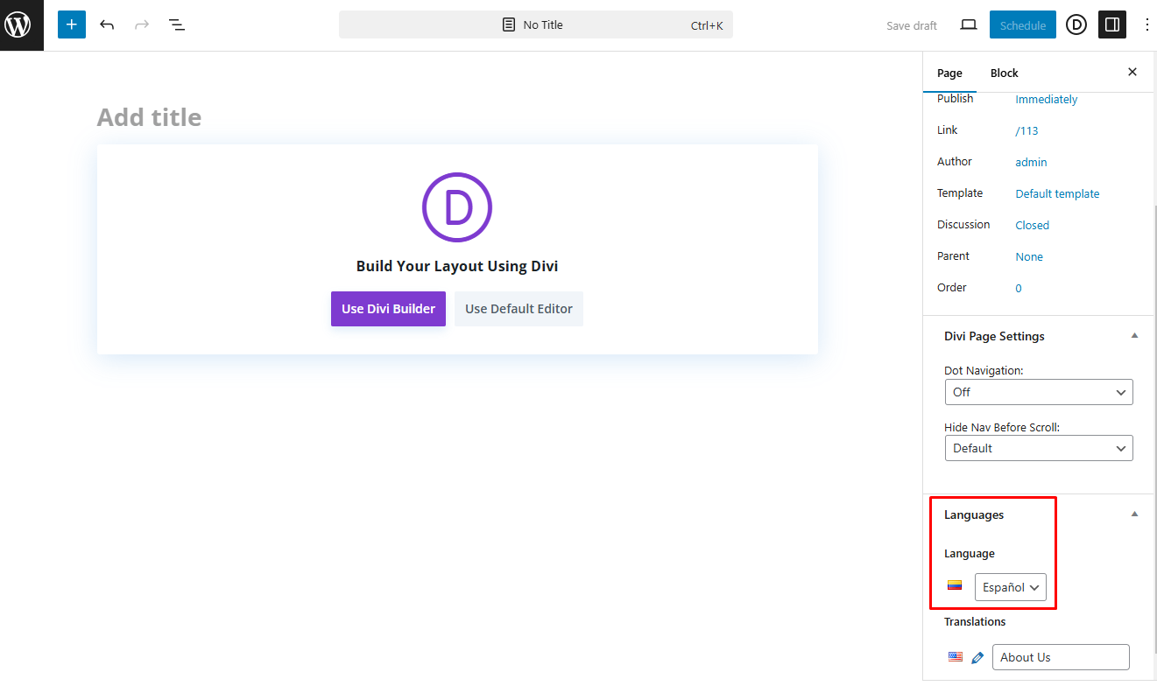Close the settings sidebar with X
1157x686 pixels.
pos(1132,73)
